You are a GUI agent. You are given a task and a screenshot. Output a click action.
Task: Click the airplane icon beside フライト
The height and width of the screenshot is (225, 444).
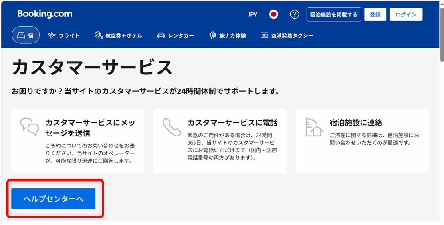click(52, 35)
